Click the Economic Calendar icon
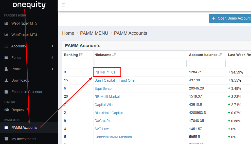This screenshot has height=144, width=251. pos(6,92)
